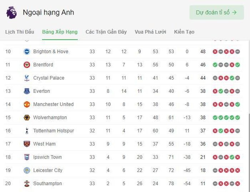Open the West Ham team link
The width and height of the screenshot is (250, 192).
tap(44, 144)
